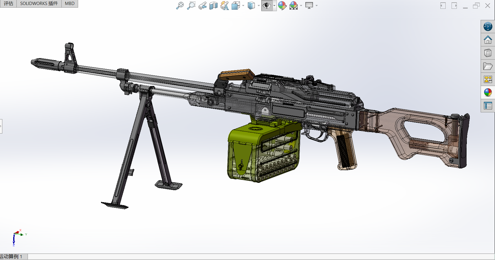Viewport: 495px width, 260px height.
Task: Restore down the document window
Action: (x=476, y=6)
